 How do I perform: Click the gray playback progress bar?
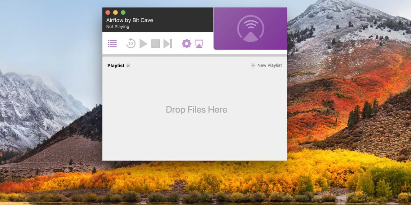(x=195, y=55)
